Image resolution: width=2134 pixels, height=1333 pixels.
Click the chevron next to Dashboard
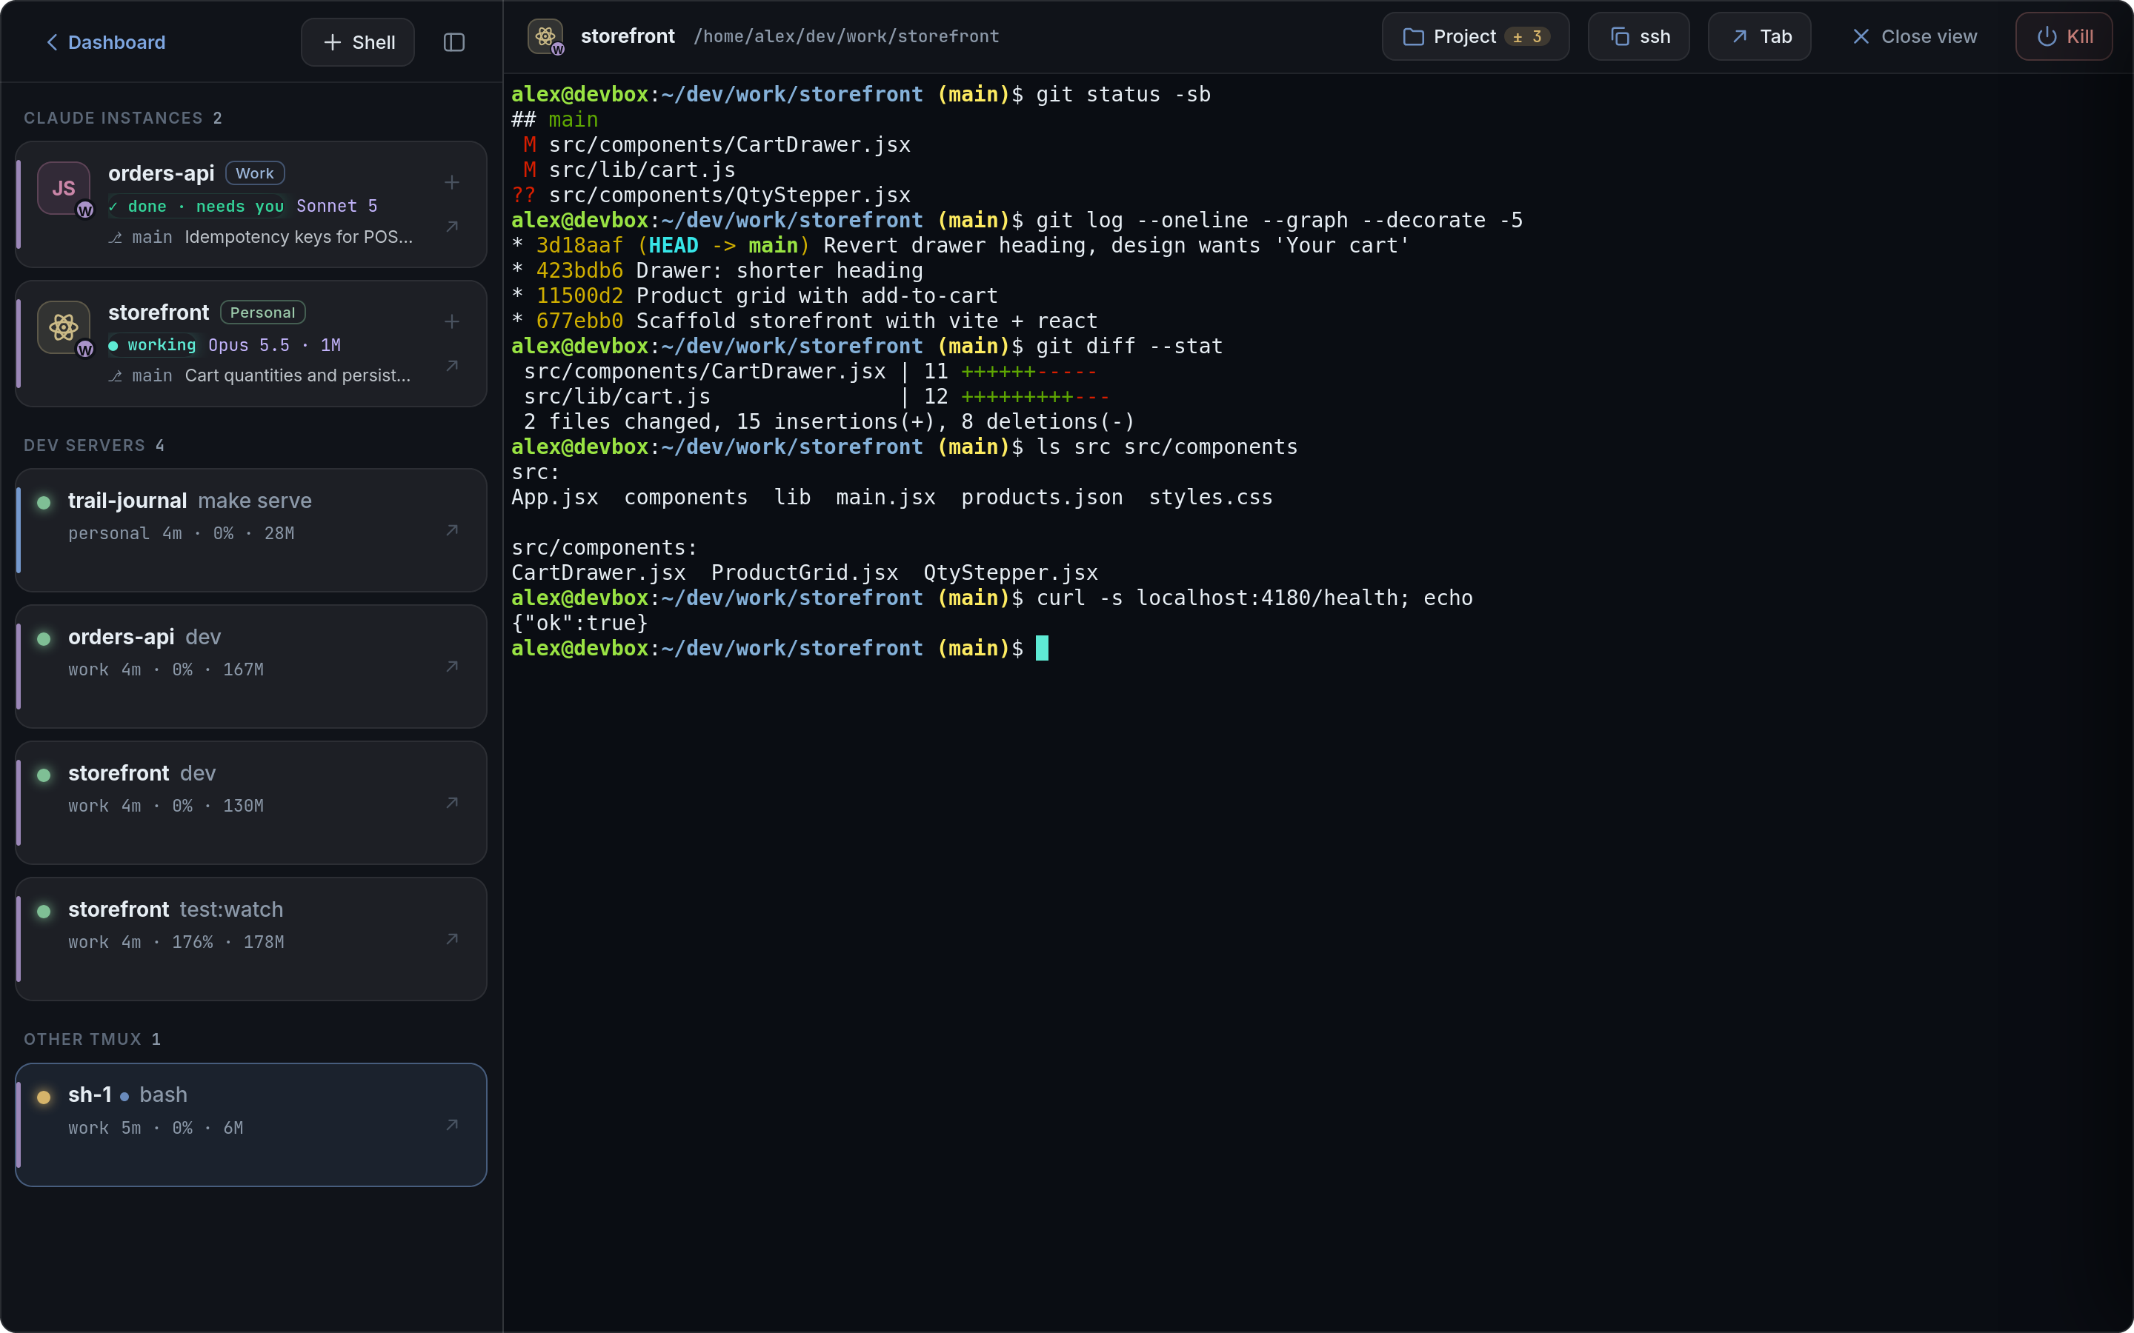[52, 42]
